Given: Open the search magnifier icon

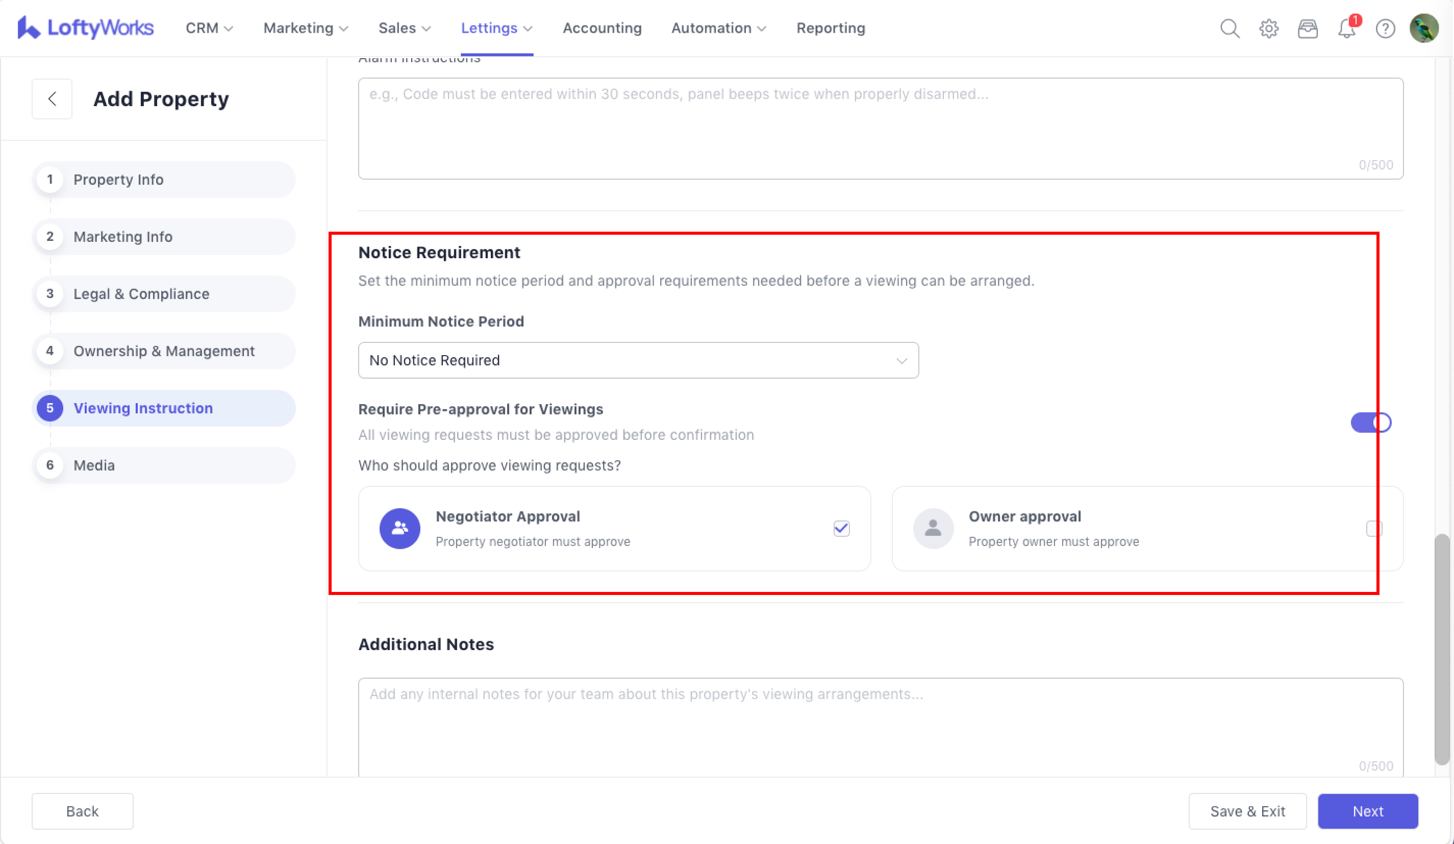Looking at the screenshot, I should point(1230,28).
